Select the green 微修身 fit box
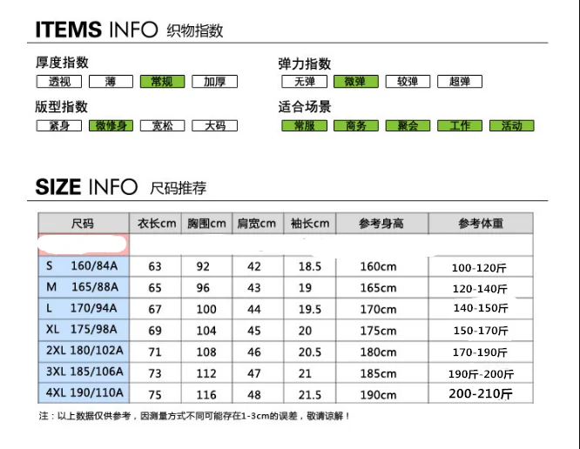The width and height of the screenshot is (580, 449). point(111,125)
